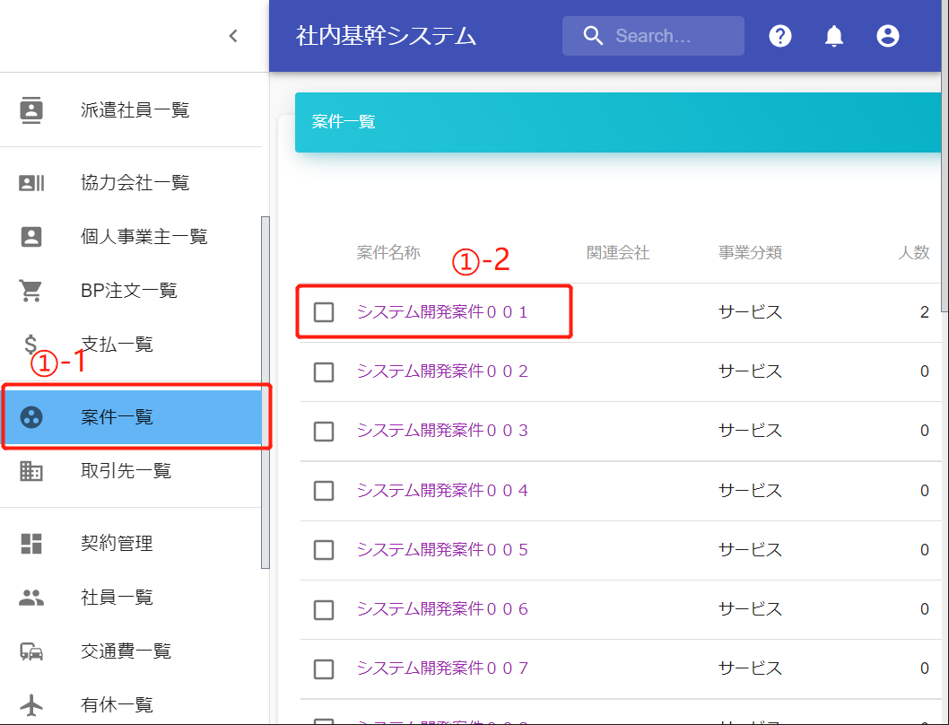
Task: Open the user account profile icon
Action: tap(888, 36)
